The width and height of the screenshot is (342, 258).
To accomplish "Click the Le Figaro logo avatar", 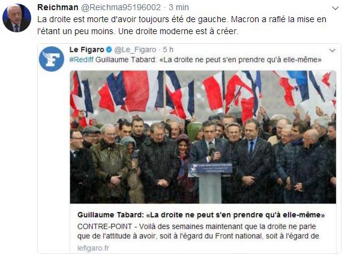I will point(52,59).
